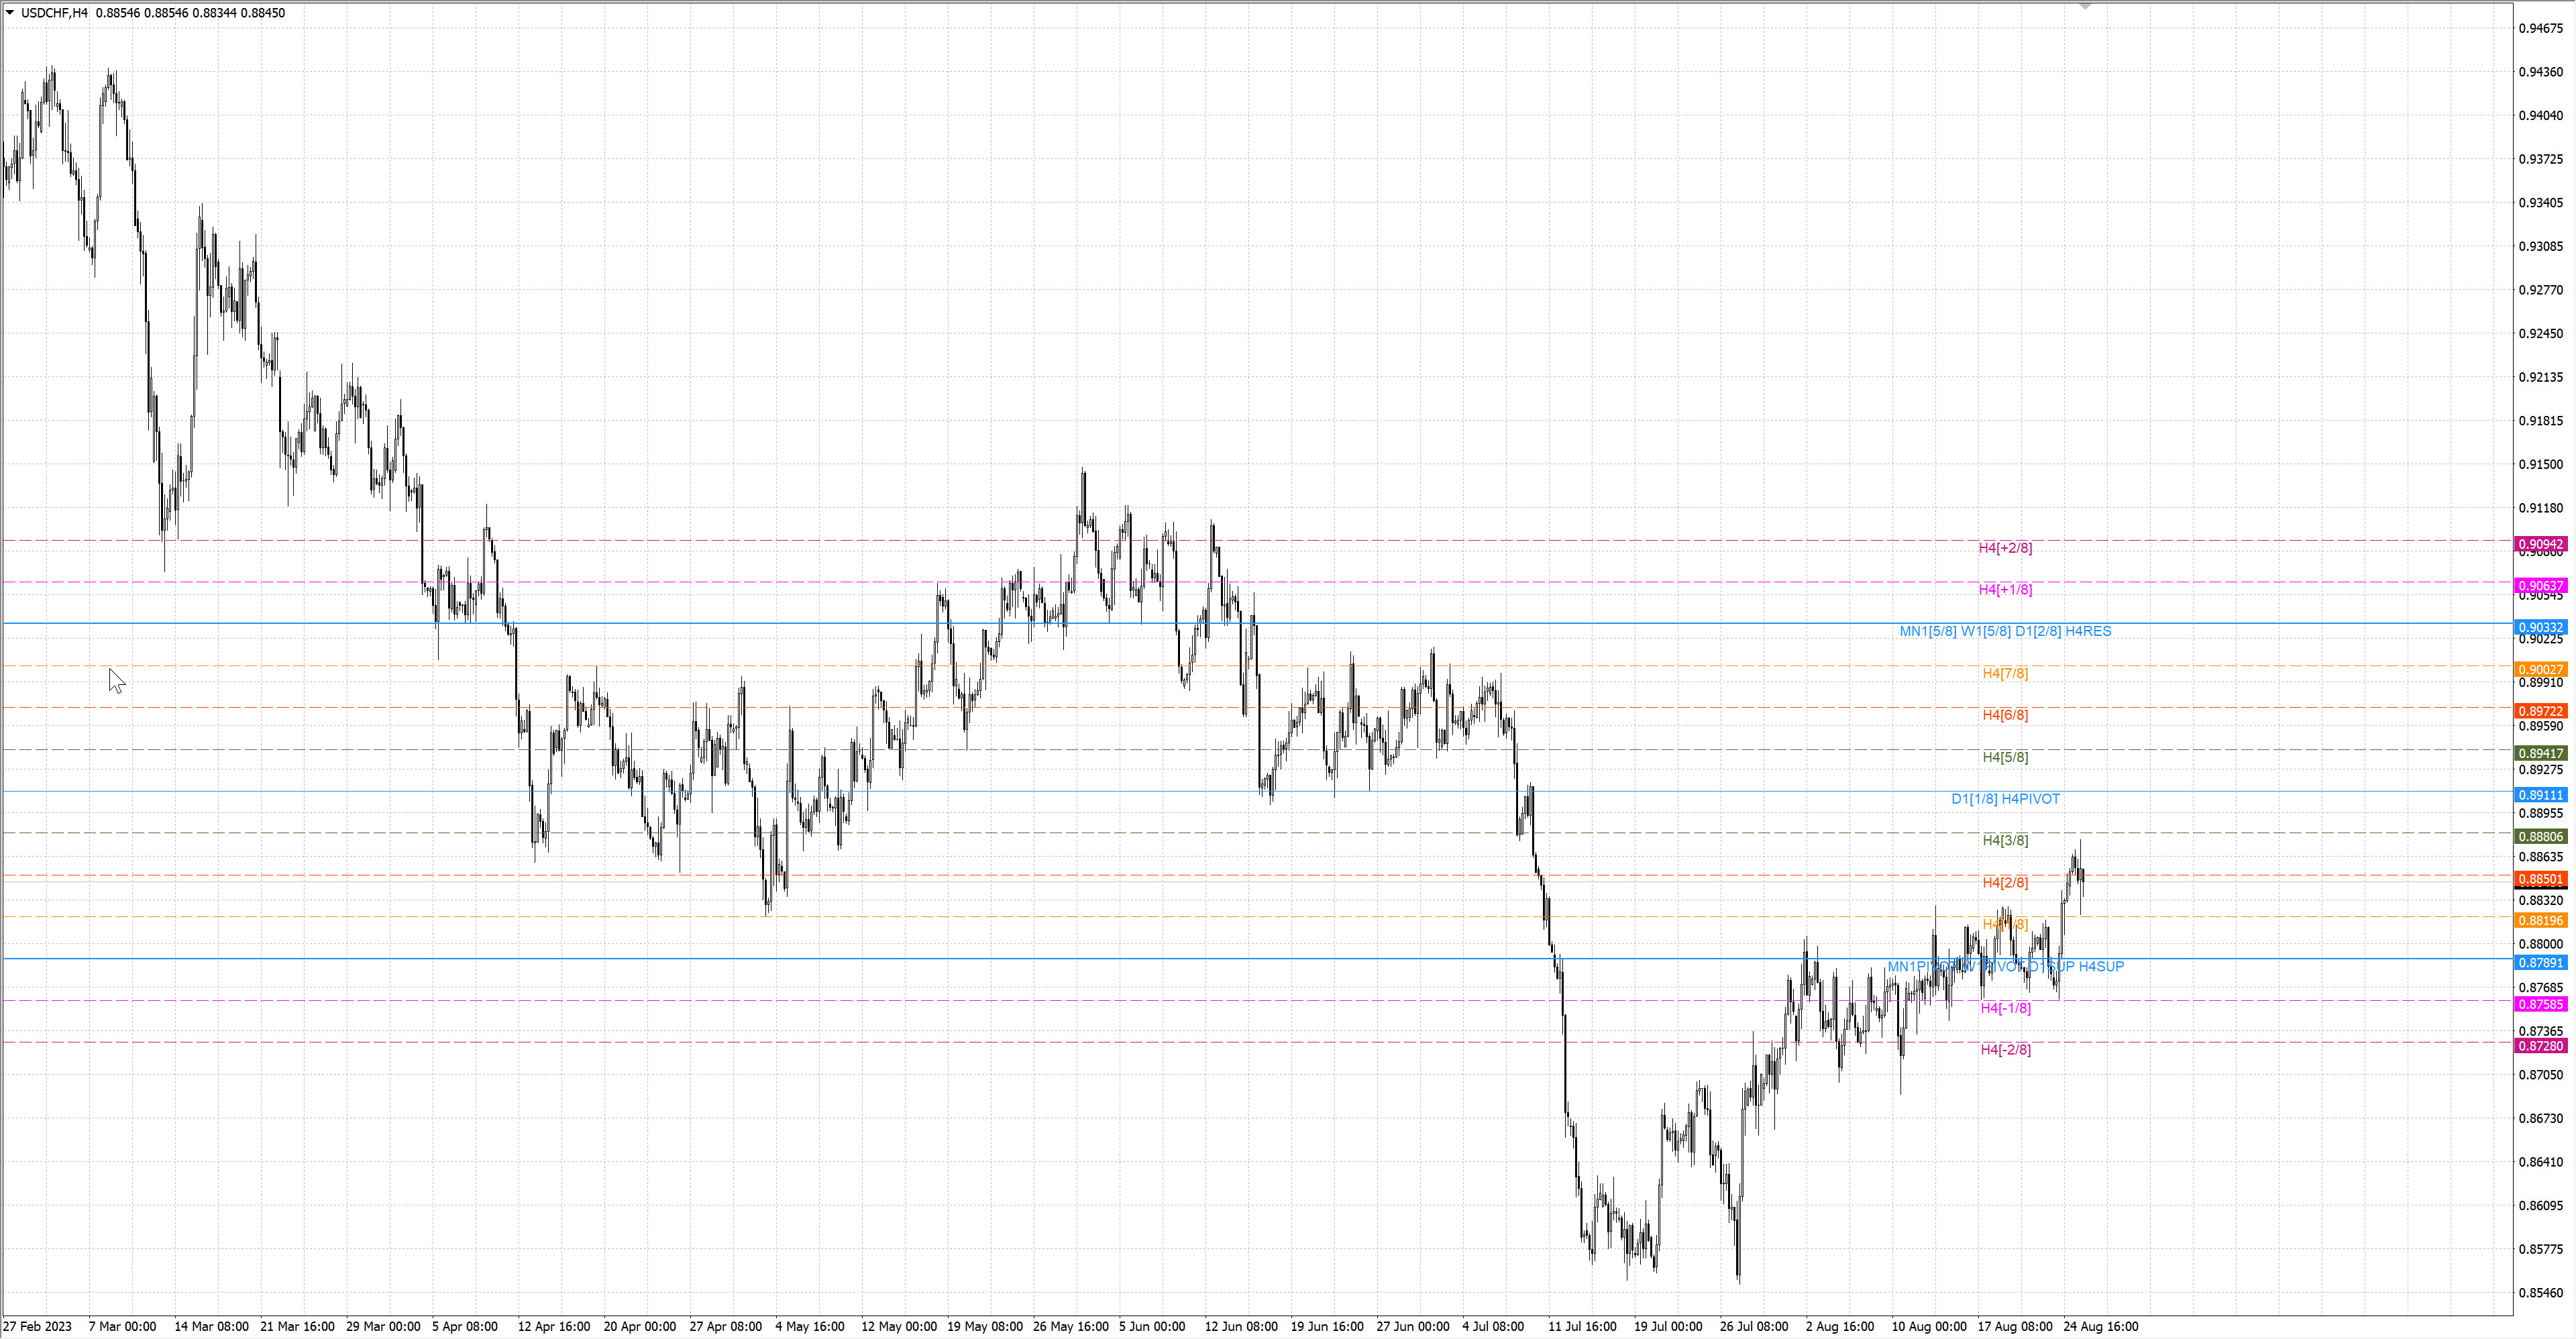Click the H4[+2/8] level label
Image resolution: width=2576 pixels, height=1339 pixels.
(2005, 548)
